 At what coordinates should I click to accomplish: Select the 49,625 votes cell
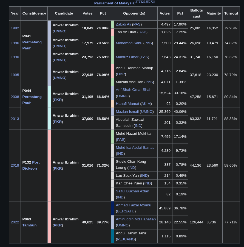coord(88,222)
